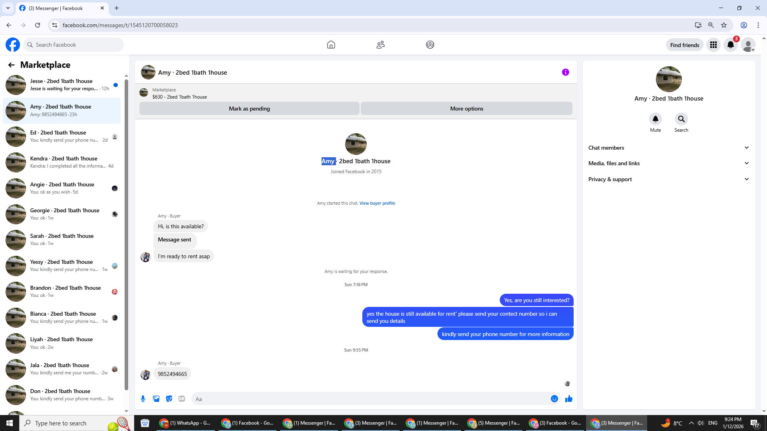This screenshot has width=767, height=431.
Task: Mute this conversation with bell icon
Action: (655, 119)
